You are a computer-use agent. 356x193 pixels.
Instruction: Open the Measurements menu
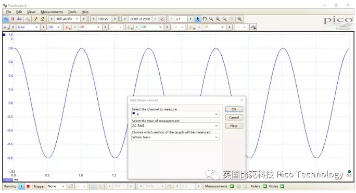tap(52, 12)
